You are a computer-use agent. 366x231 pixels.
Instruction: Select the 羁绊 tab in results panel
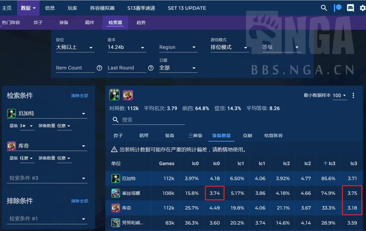(144, 136)
